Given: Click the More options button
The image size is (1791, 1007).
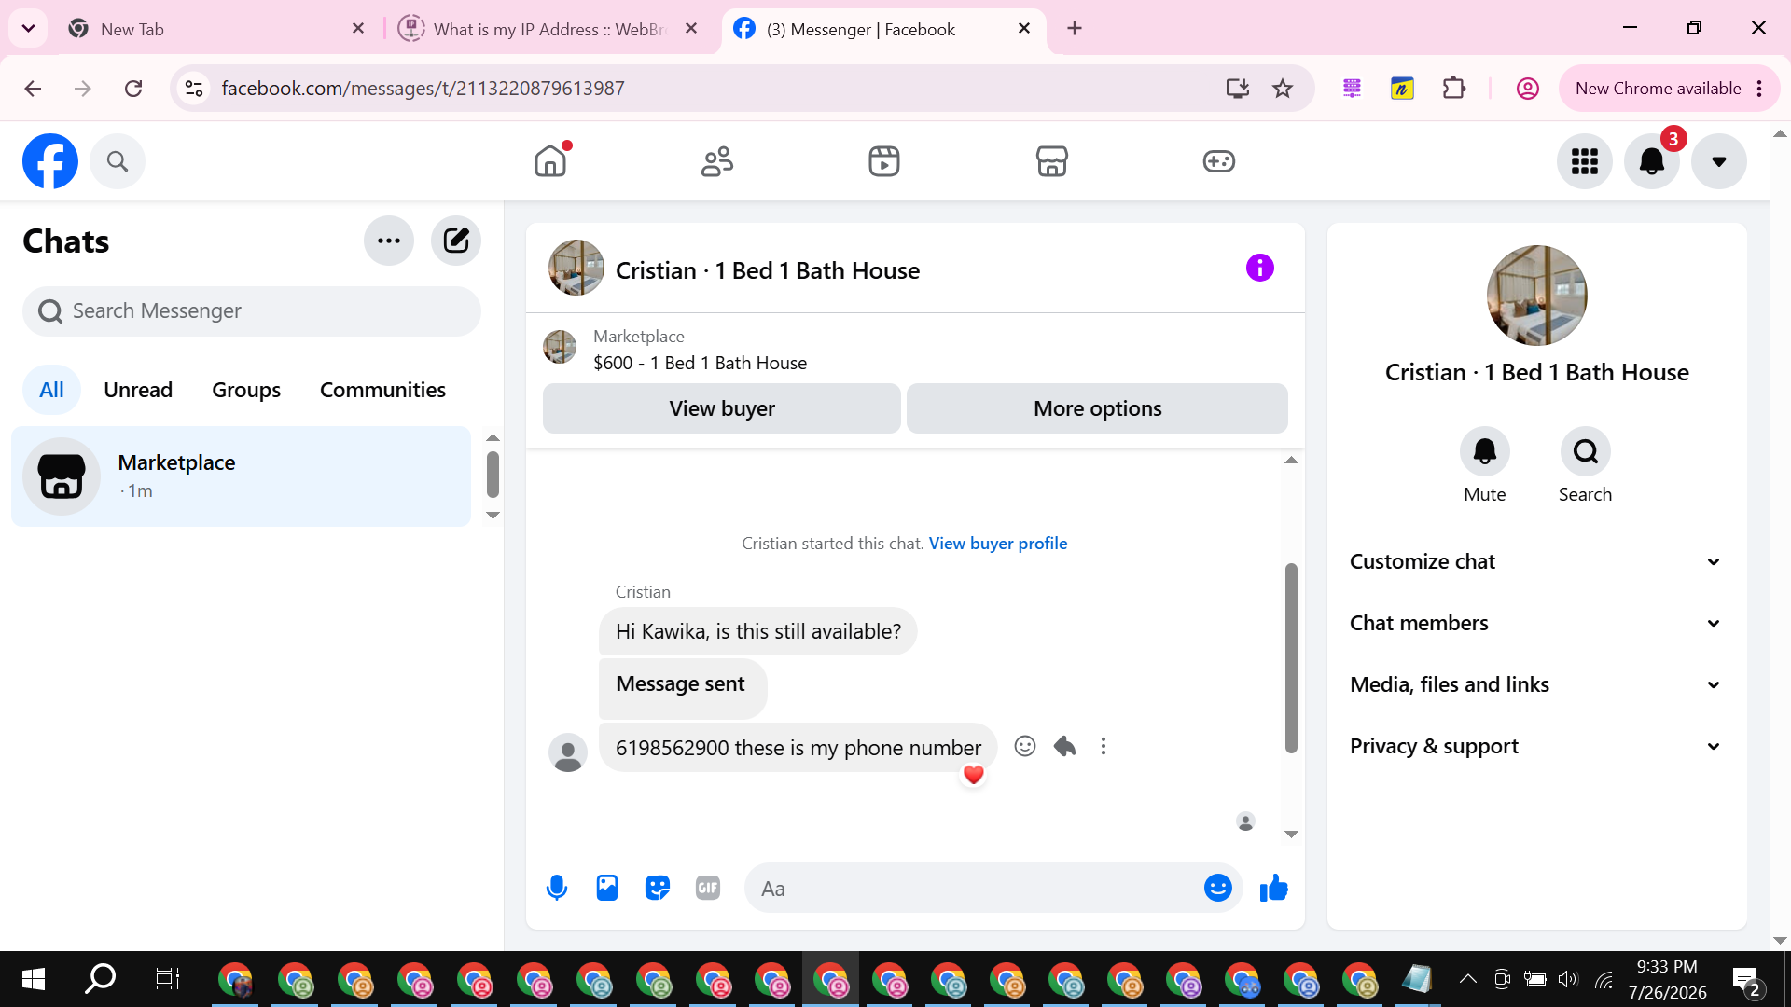Looking at the screenshot, I should pos(1098,408).
